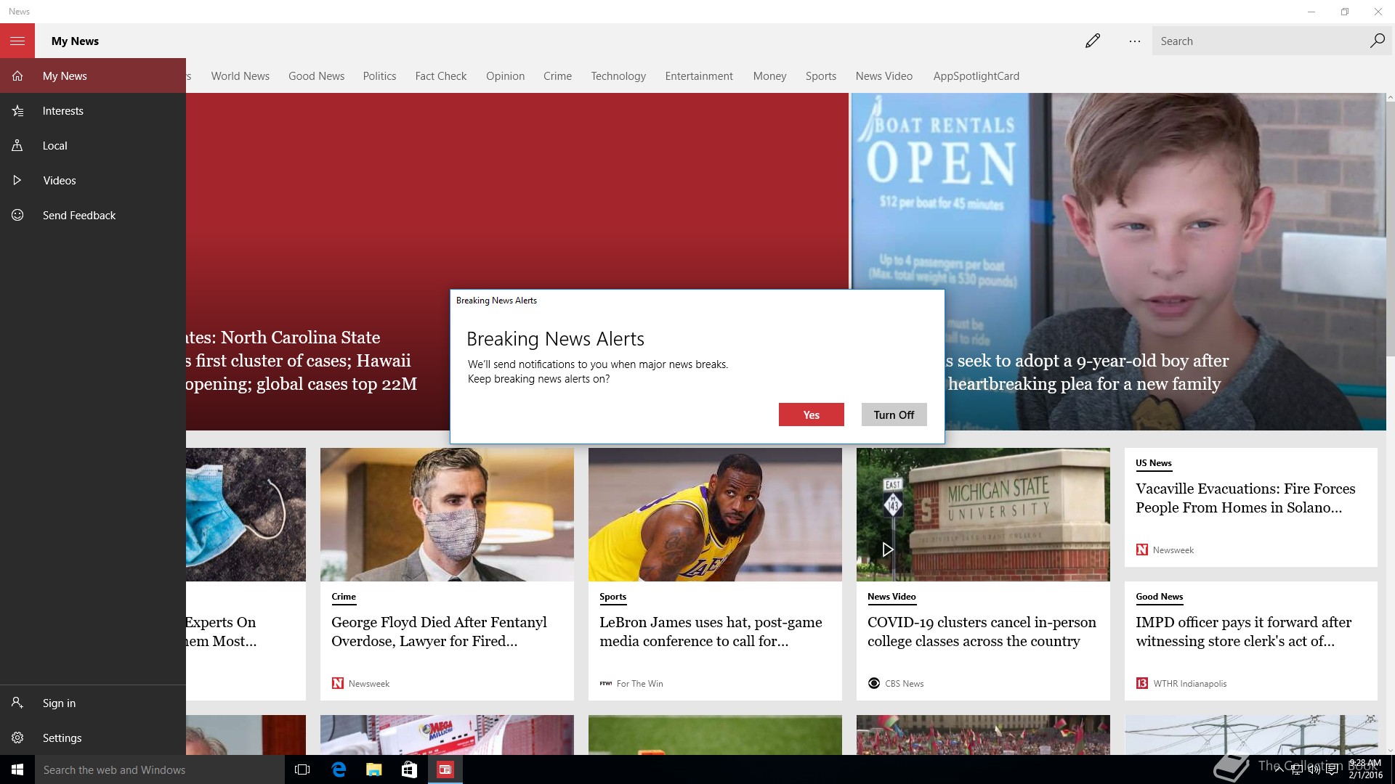
Task: Click taskbar clock showing 2/1/2016
Action: click(1365, 769)
